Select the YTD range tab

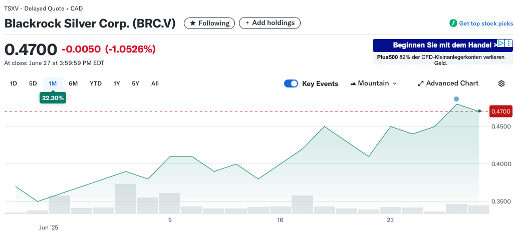click(96, 83)
